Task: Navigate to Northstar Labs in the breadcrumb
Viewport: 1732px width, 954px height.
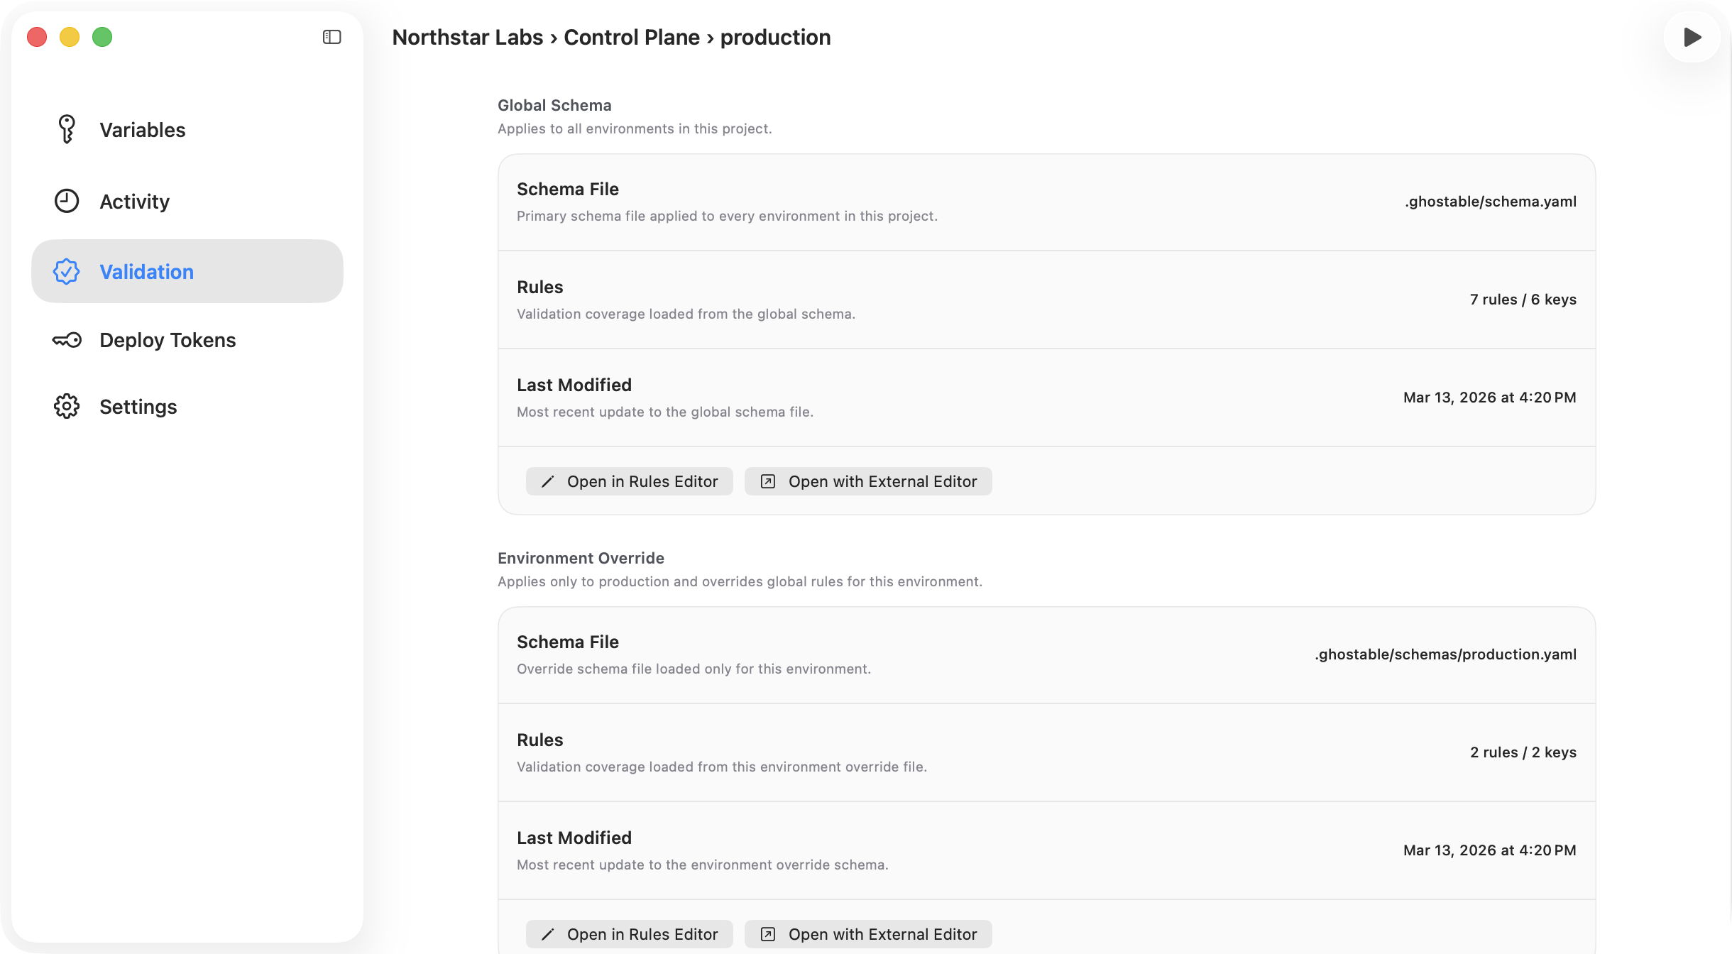Action: [467, 37]
